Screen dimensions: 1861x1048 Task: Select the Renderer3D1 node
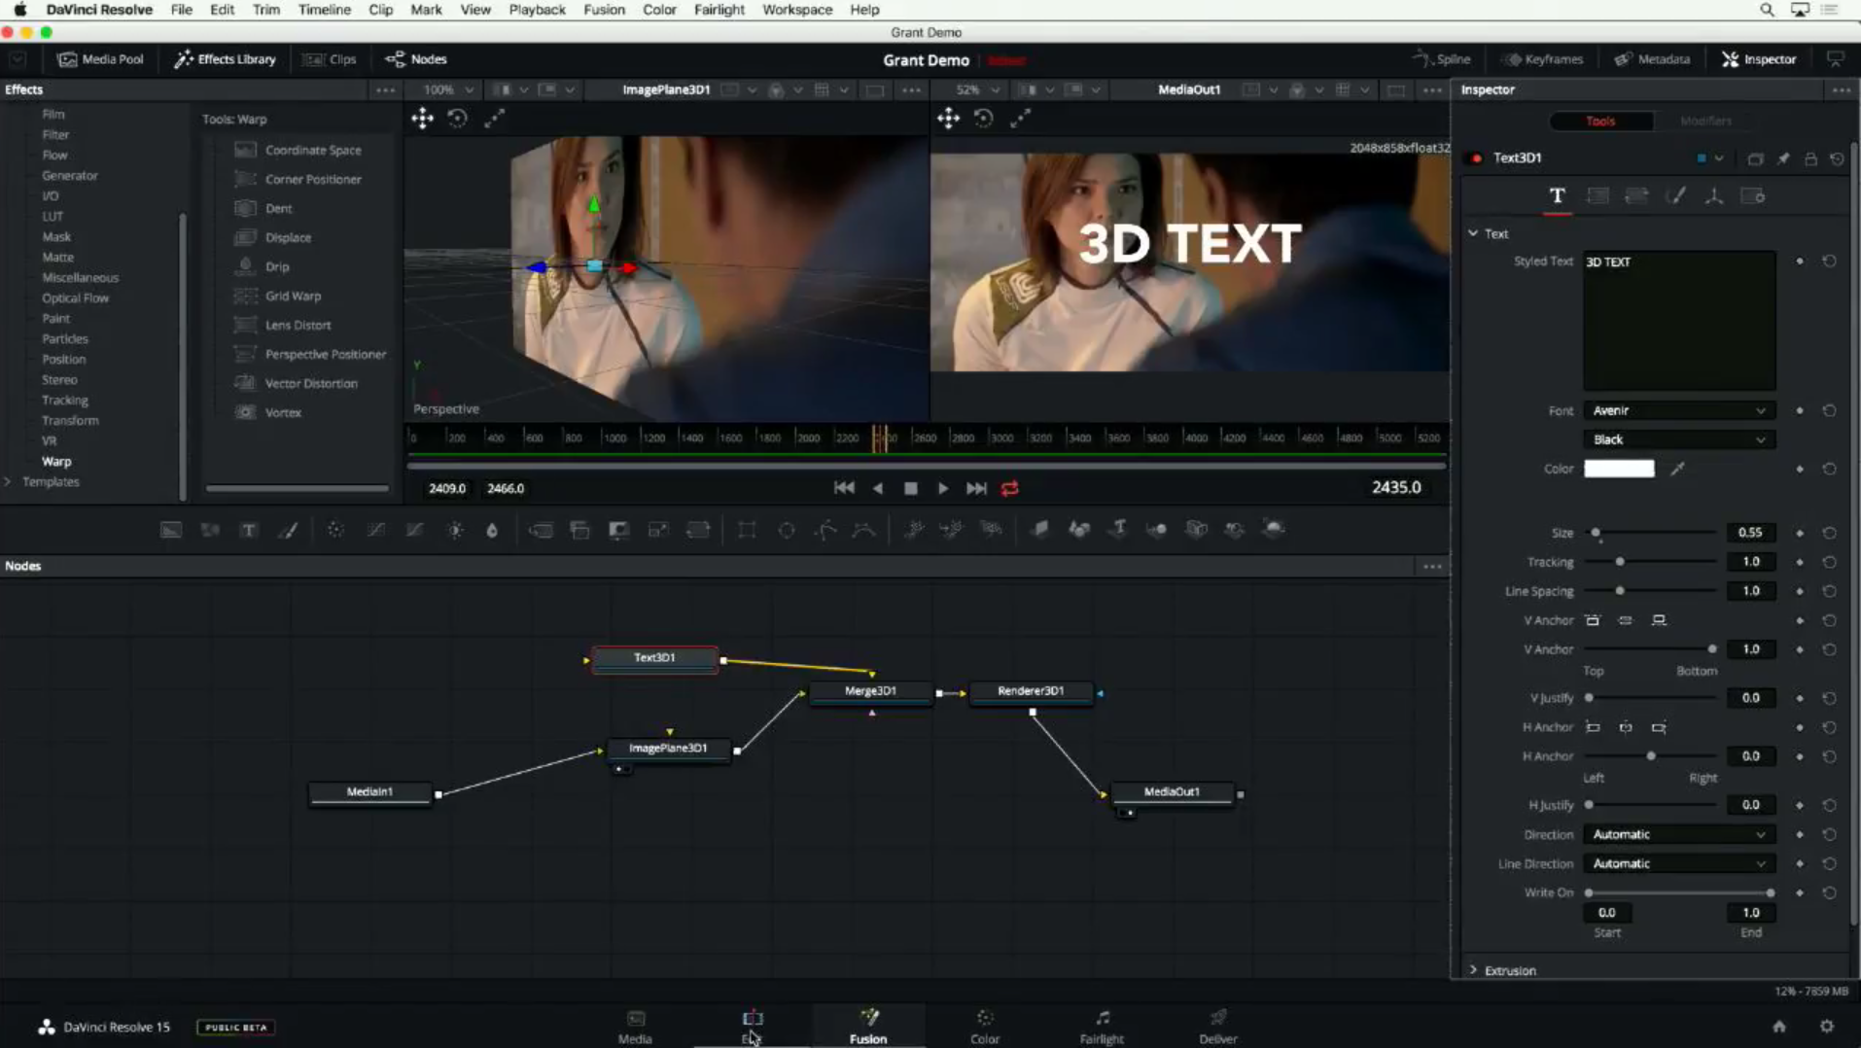coord(1031,691)
